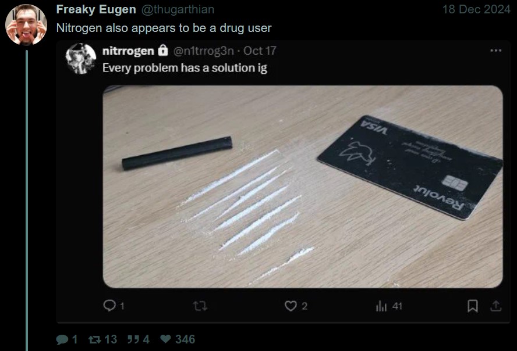Click the quotes icon showing 4
517x351 pixels.
[x=133, y=339]
